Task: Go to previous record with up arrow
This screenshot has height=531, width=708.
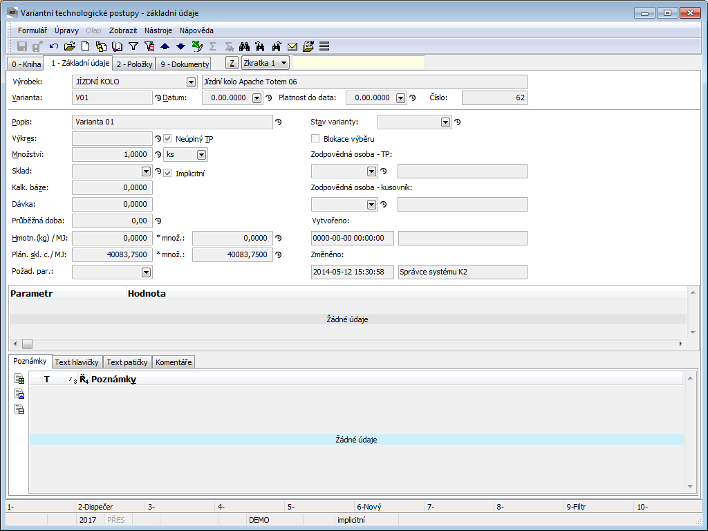Action: (165, 46)
